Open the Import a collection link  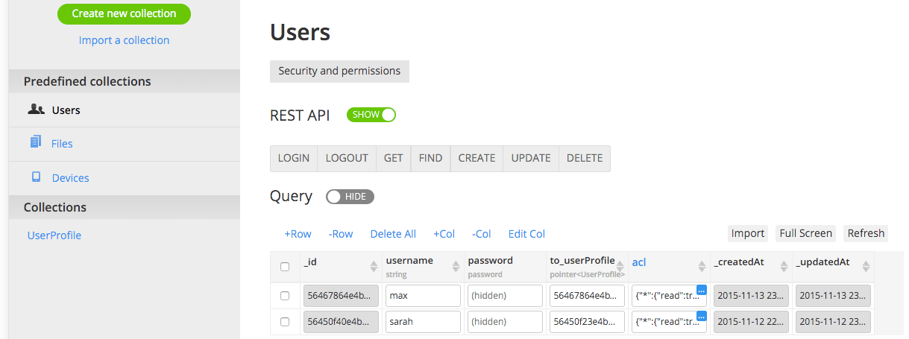tap(124, 40)
